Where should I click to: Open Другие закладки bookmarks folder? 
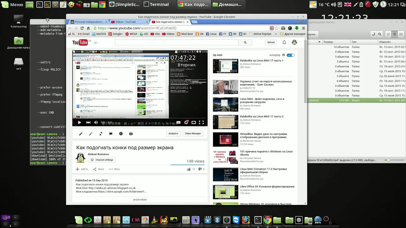[292, 34]
